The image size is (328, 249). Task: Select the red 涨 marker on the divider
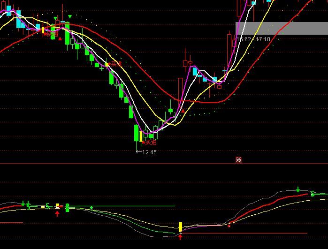(238, 160)
